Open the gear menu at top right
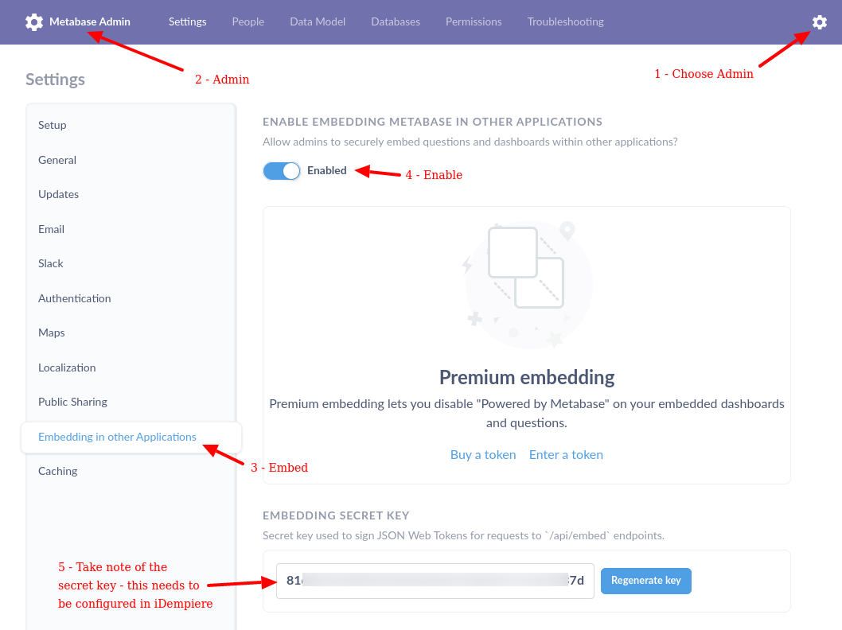 point(819,22)
